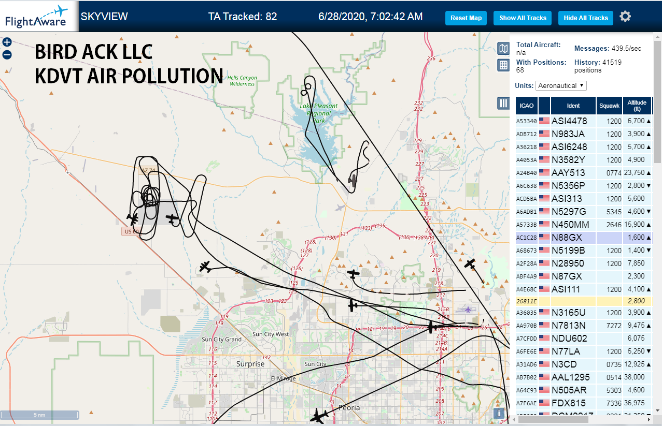
Task: Click the 5 nm scale bar
Action: pos(40,415)
